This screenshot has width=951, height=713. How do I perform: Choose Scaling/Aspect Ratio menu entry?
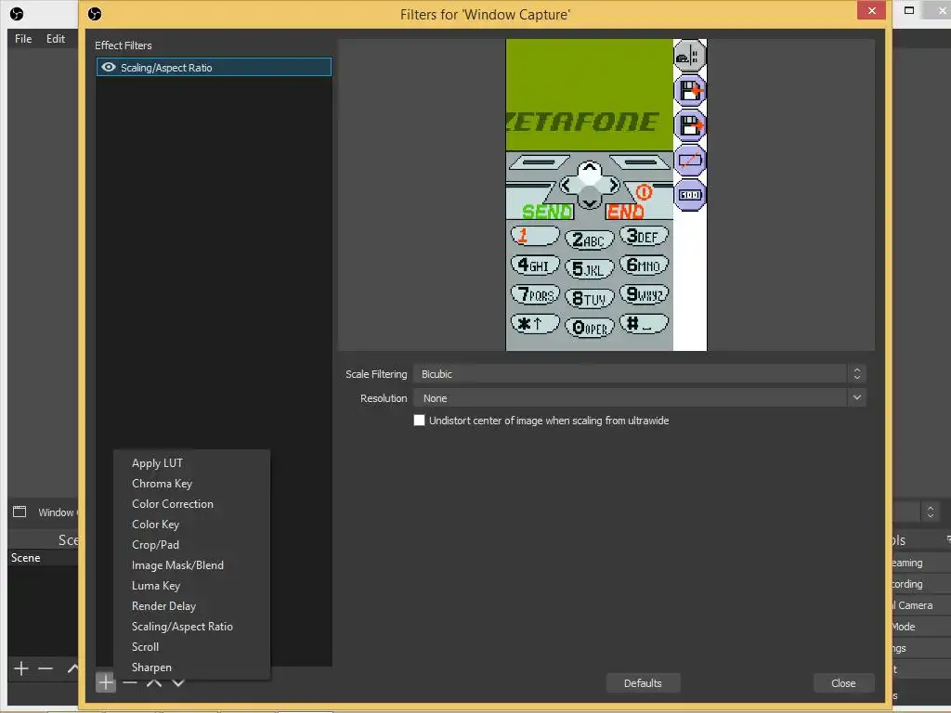pos(182,627)
